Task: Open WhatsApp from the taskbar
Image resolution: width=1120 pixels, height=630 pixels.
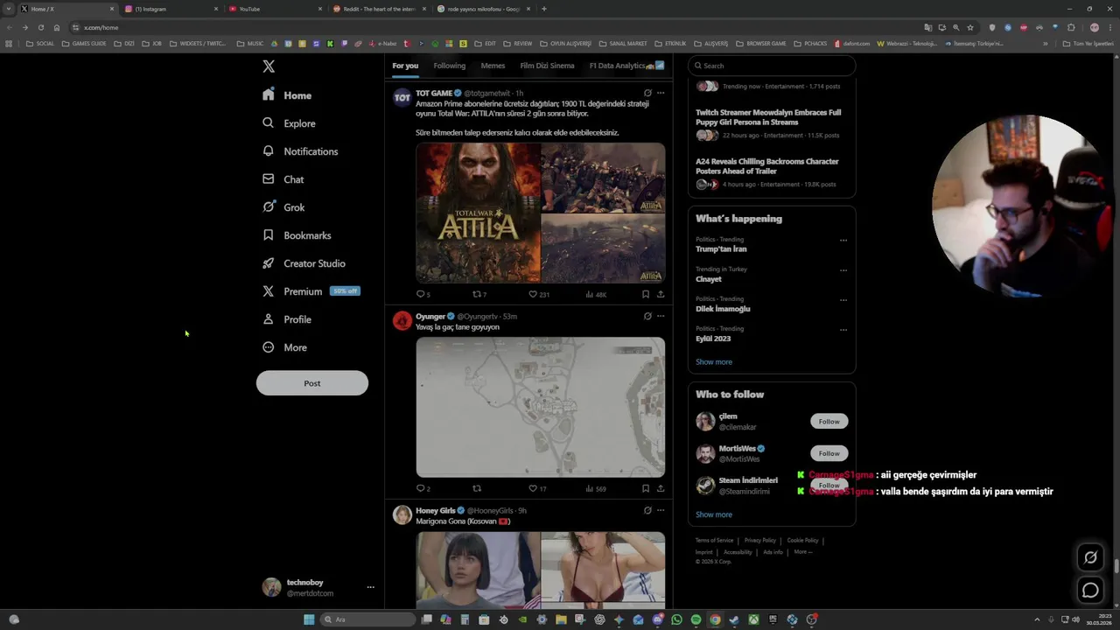Action: 676,619
